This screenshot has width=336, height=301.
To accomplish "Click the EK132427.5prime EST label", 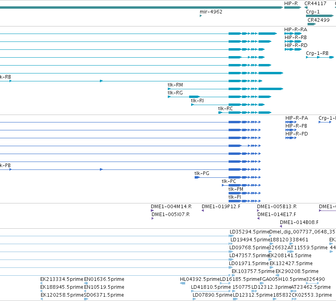I will pyautogui.click(x=291, y=263).
